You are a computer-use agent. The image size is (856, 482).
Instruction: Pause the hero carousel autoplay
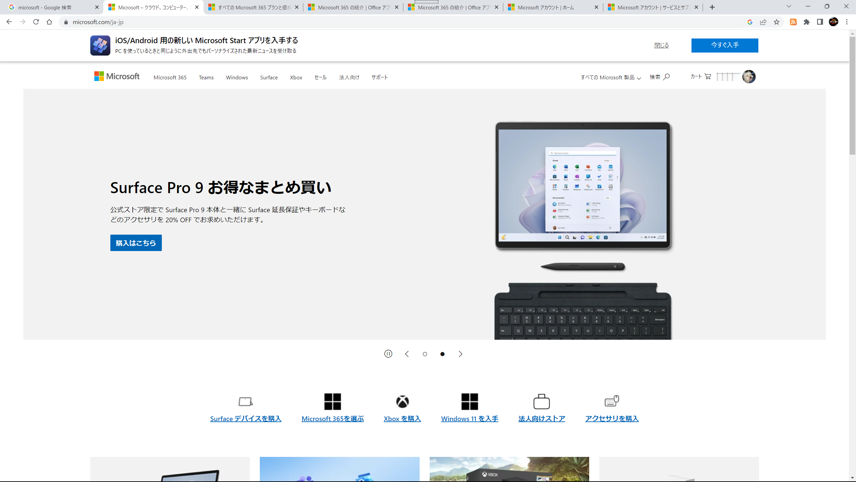[388, 354]
